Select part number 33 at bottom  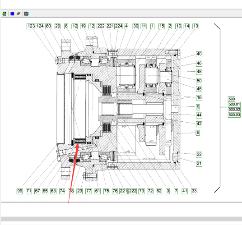pos(194,191)
